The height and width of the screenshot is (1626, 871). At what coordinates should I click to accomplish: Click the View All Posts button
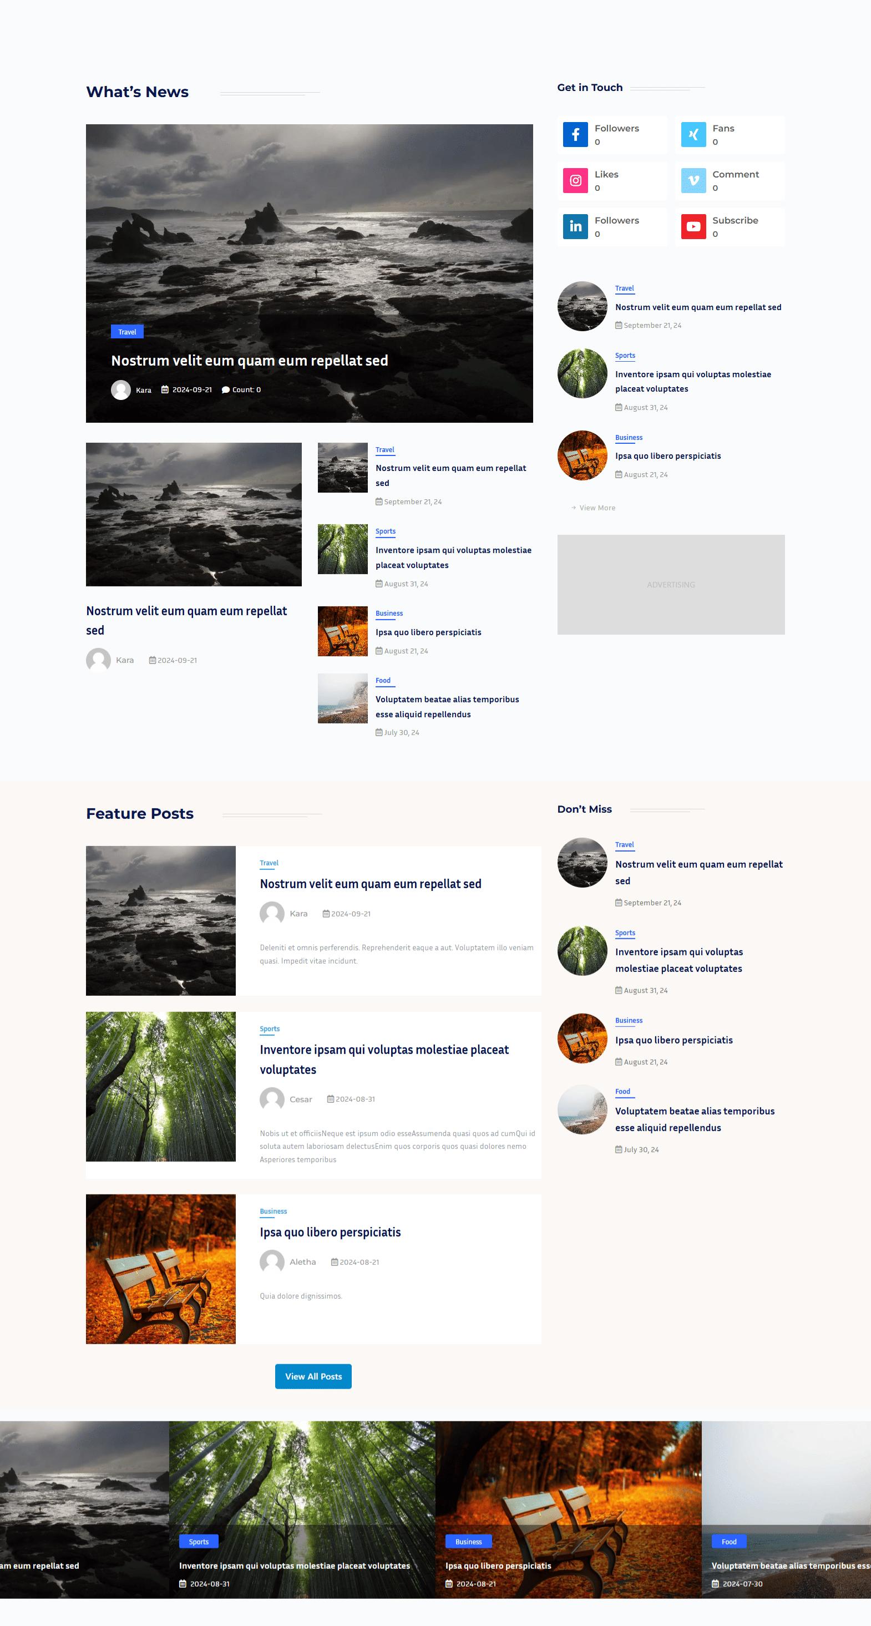pyautogui.click(x=313, y=1376)
